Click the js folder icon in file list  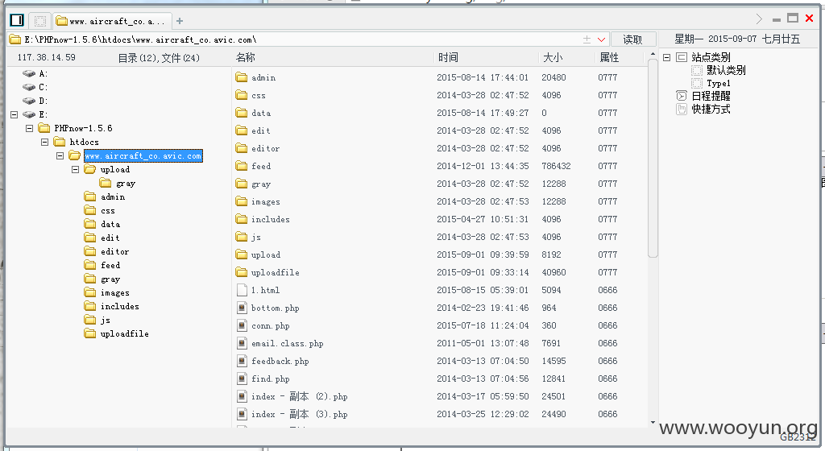(242, 237)
